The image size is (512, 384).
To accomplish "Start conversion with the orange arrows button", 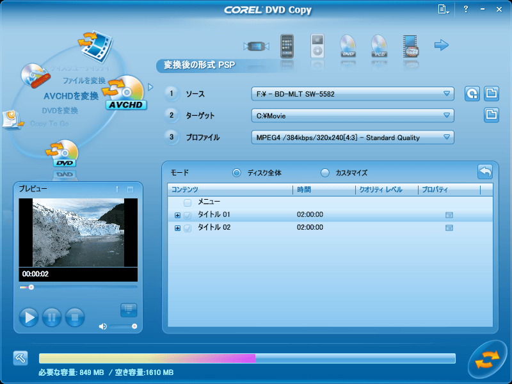I will click(x=487, y=360).
